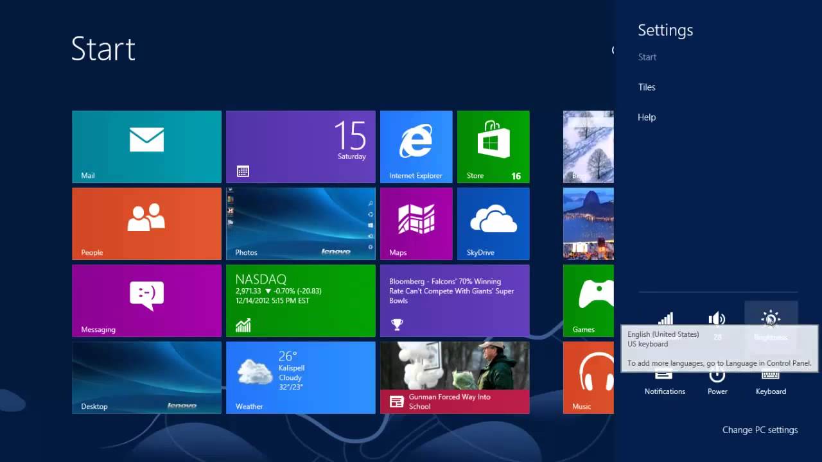This screenshot has width=822, height=462.
Task: Open the Games tile
Action: 588,300
